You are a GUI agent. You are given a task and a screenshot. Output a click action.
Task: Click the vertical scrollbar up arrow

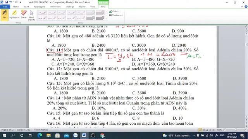click(x=246, y=34)
